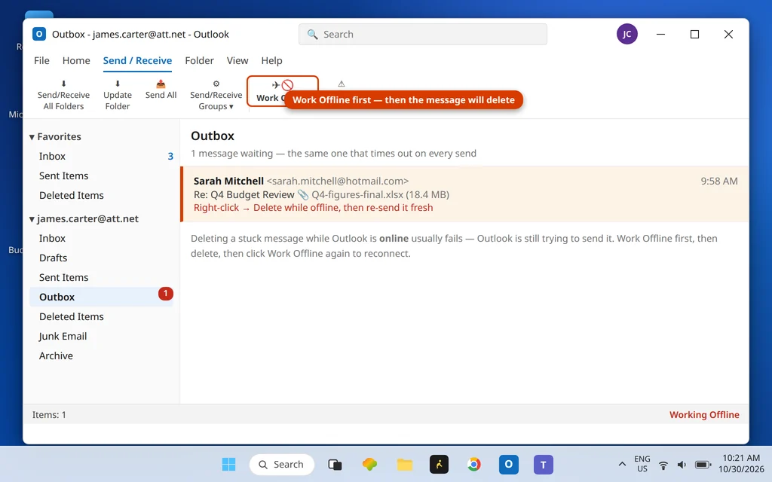Click the 9:58 AM message timestamp
Viewport: 772px width, 482px height.
click(718, 181)
